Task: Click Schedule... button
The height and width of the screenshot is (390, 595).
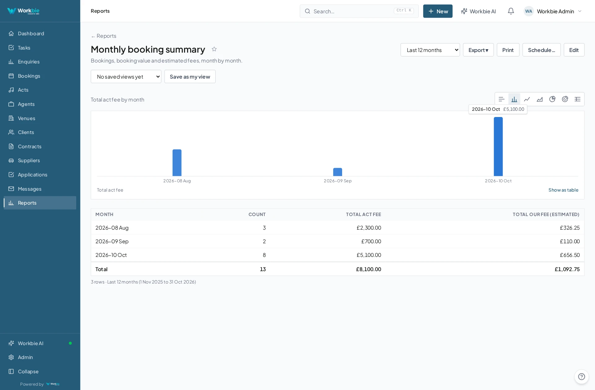Action: click(x=541, y=50)
